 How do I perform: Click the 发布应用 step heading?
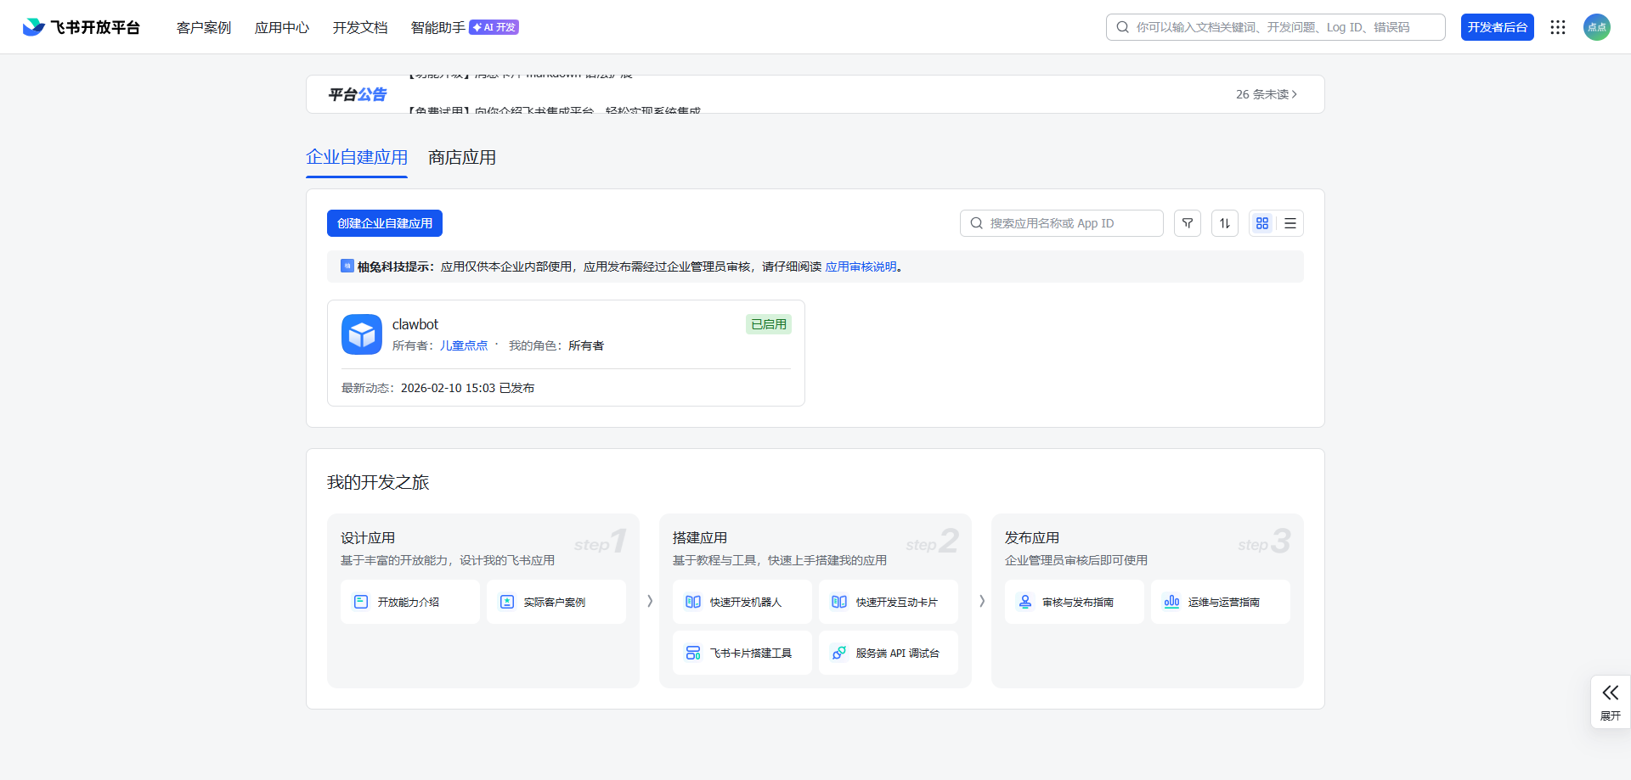tap(1032, 537)
